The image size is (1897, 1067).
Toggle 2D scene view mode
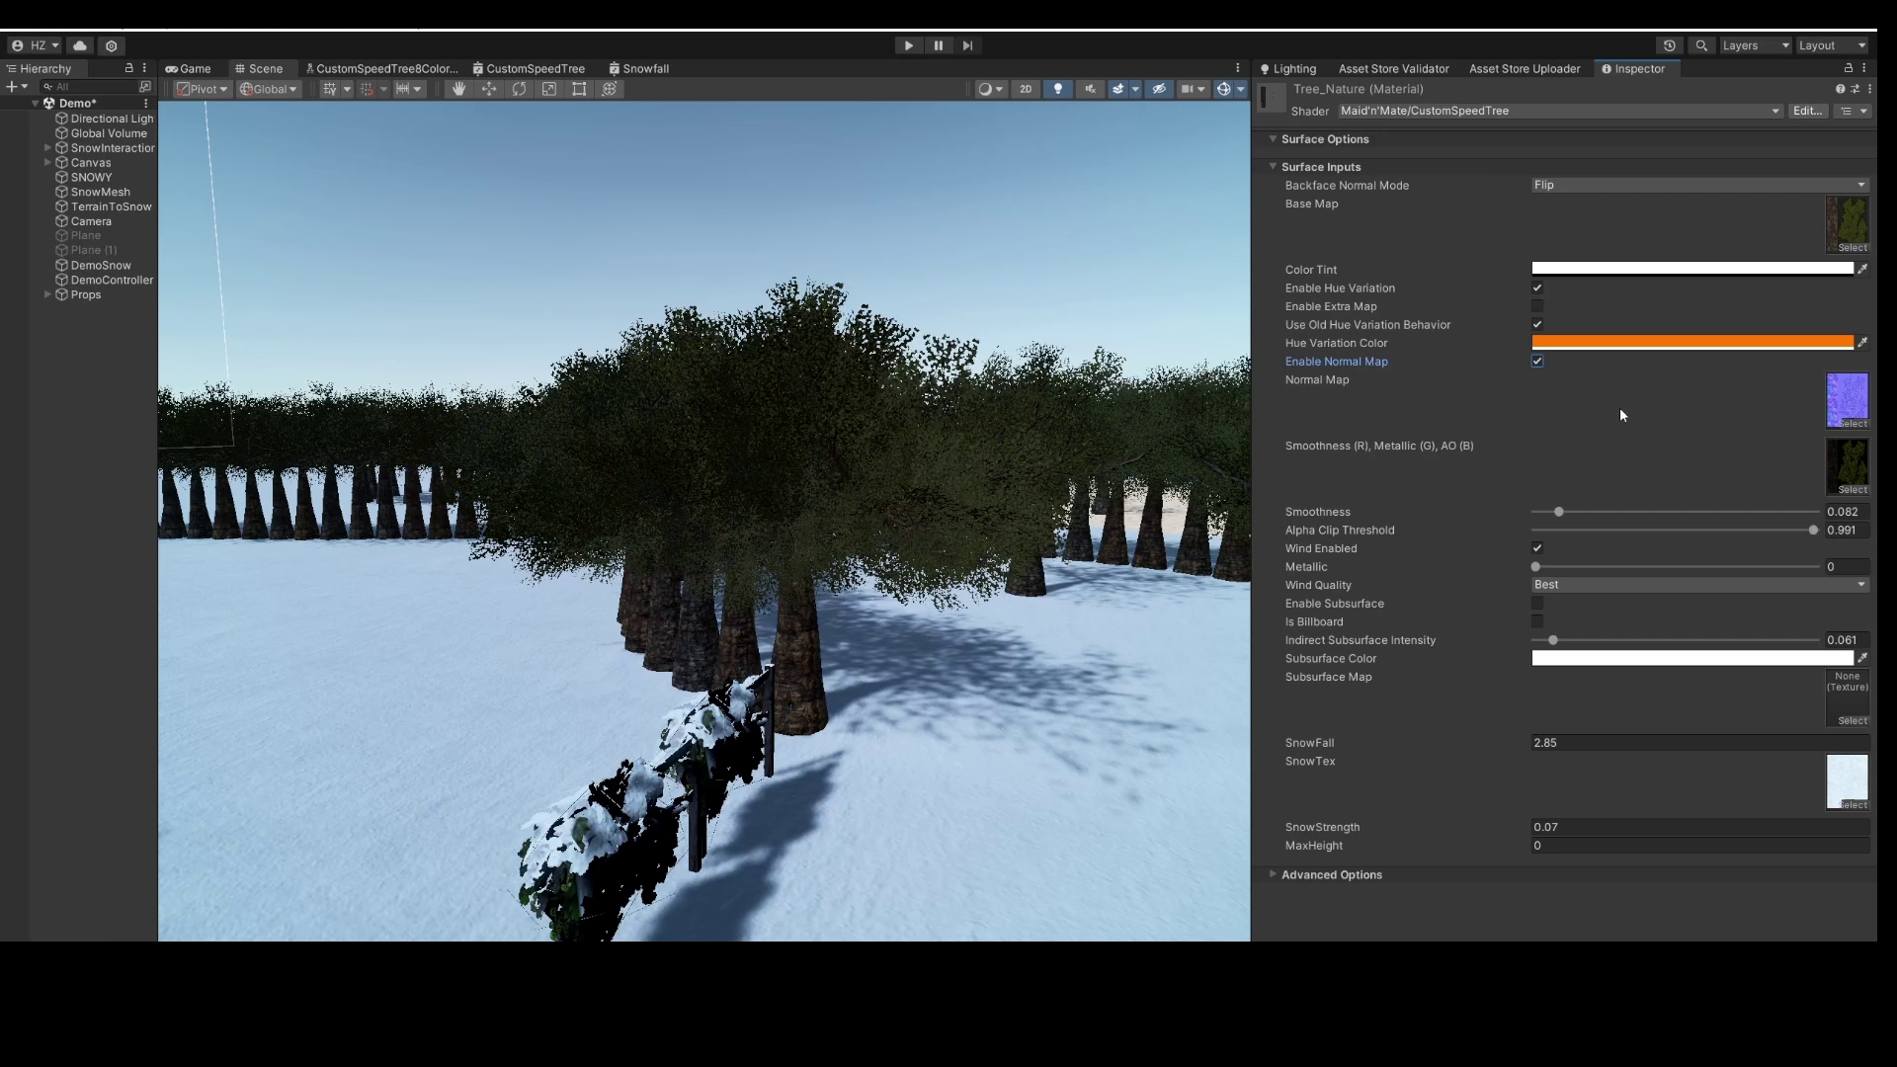(x=1026, y=89)
